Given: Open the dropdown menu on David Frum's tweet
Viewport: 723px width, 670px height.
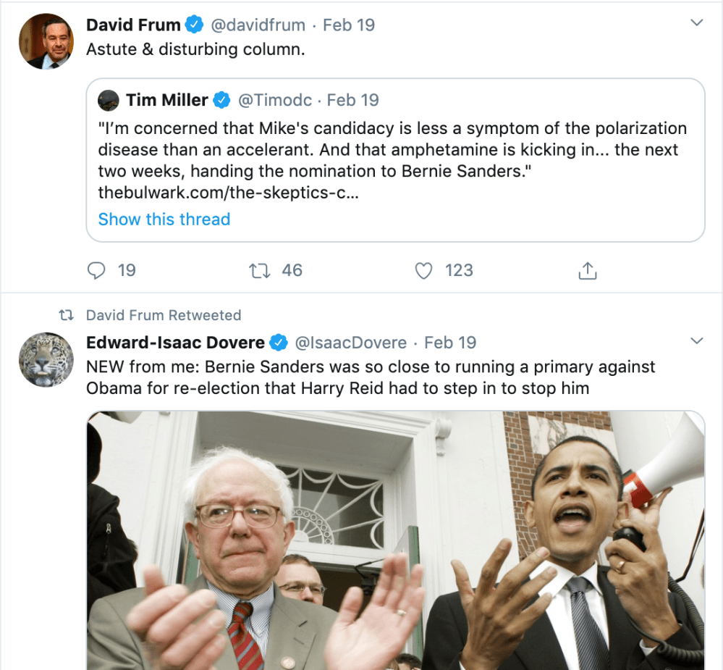Looking at the screenshot, I should (x=697, y=23).
